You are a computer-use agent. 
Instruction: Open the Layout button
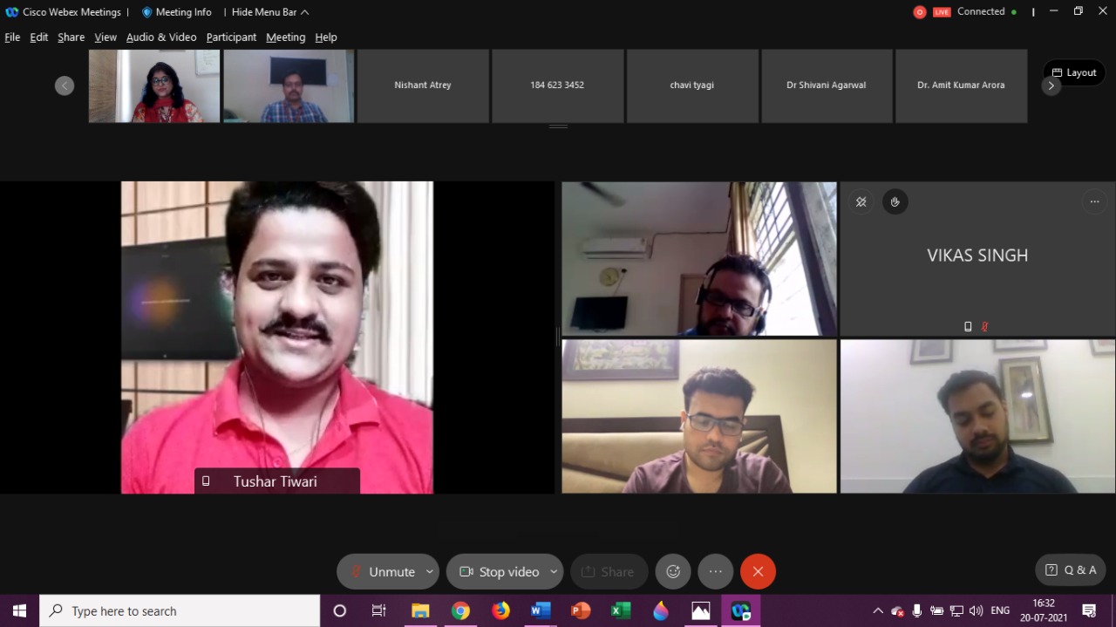[x=1074, y=72]
